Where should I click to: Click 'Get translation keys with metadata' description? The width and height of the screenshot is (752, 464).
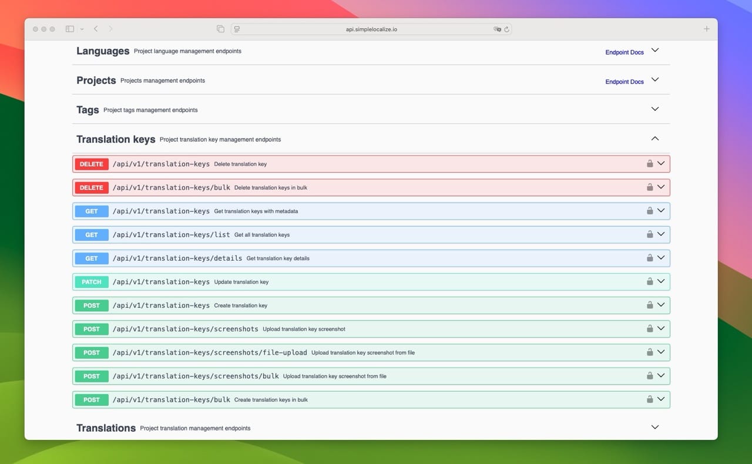click(x=256, y=211)
